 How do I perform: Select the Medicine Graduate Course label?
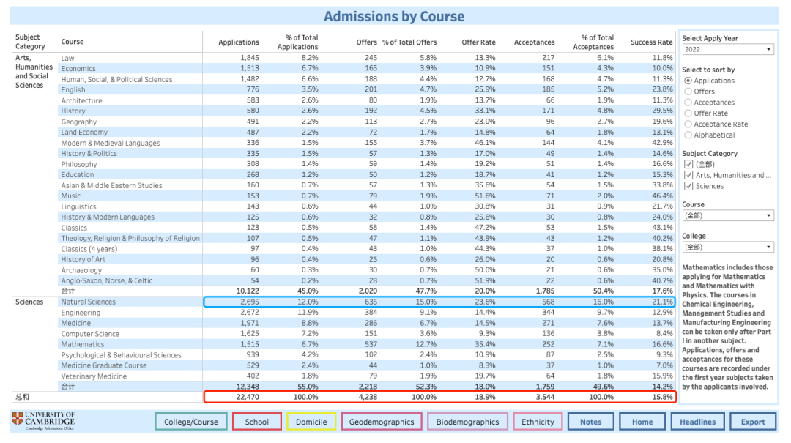pyautogui.click(x=104, y=365)
